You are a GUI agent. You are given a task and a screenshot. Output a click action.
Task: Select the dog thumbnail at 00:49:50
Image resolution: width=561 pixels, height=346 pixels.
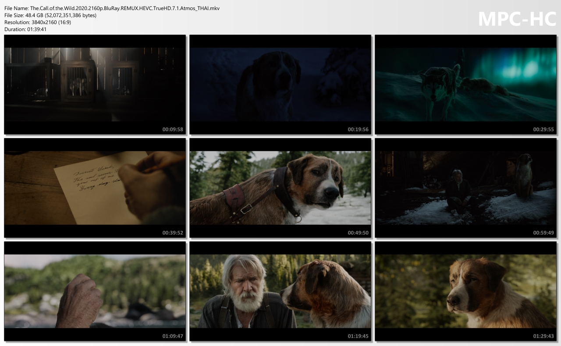pyautogui.click(x=280, y=188)
